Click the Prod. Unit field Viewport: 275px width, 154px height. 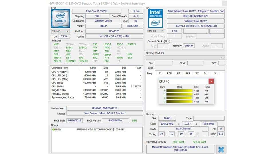click(x=132, y=26)
